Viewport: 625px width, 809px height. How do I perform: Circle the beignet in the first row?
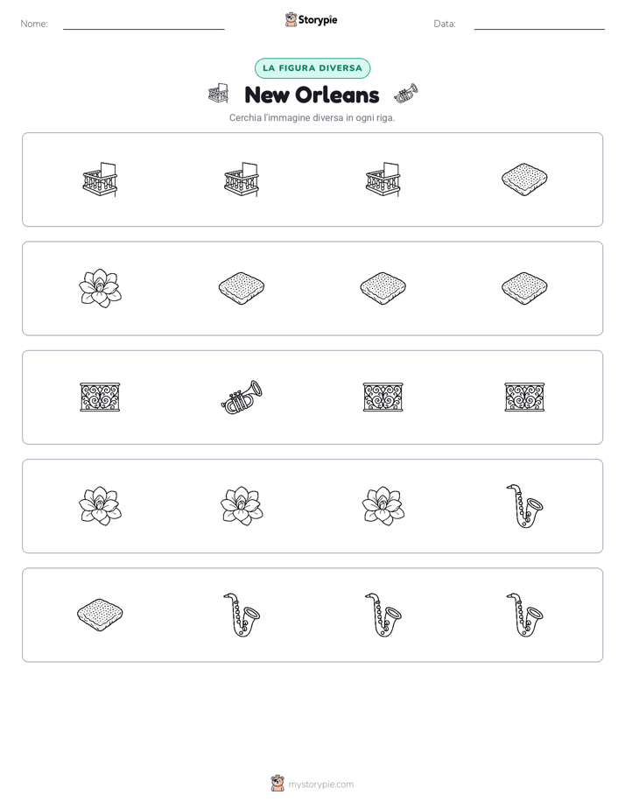(x=524, y=179)
